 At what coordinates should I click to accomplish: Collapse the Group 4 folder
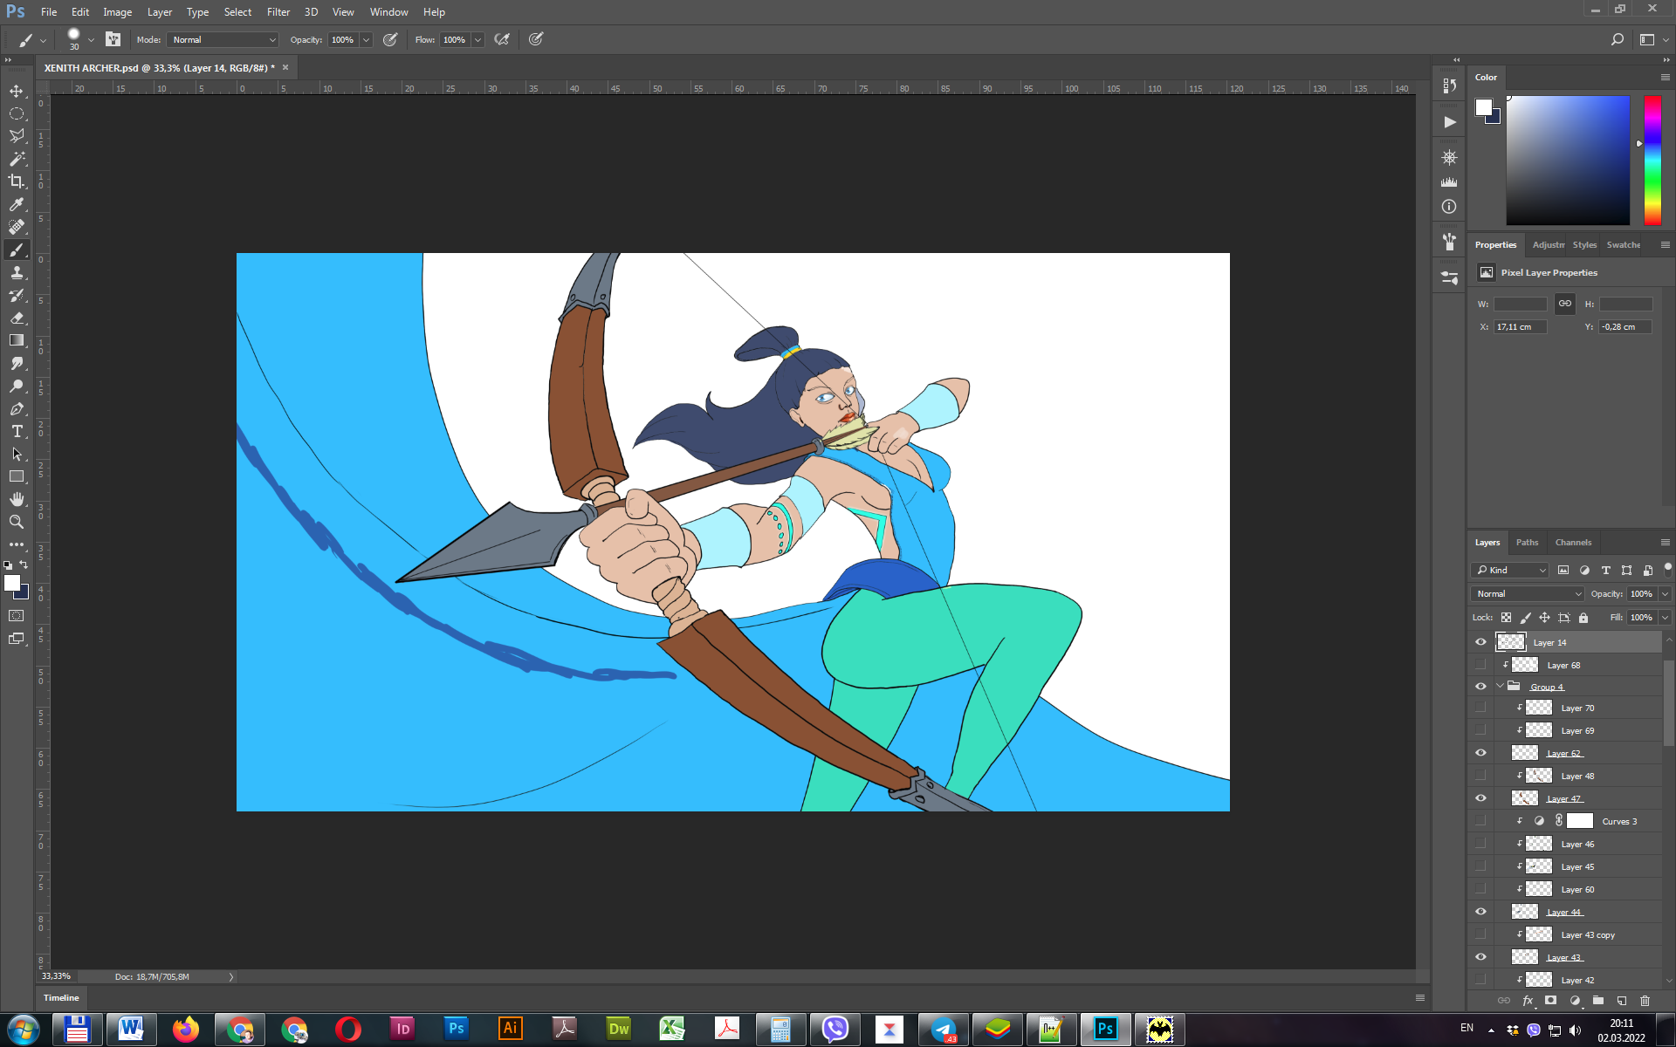1500,687
